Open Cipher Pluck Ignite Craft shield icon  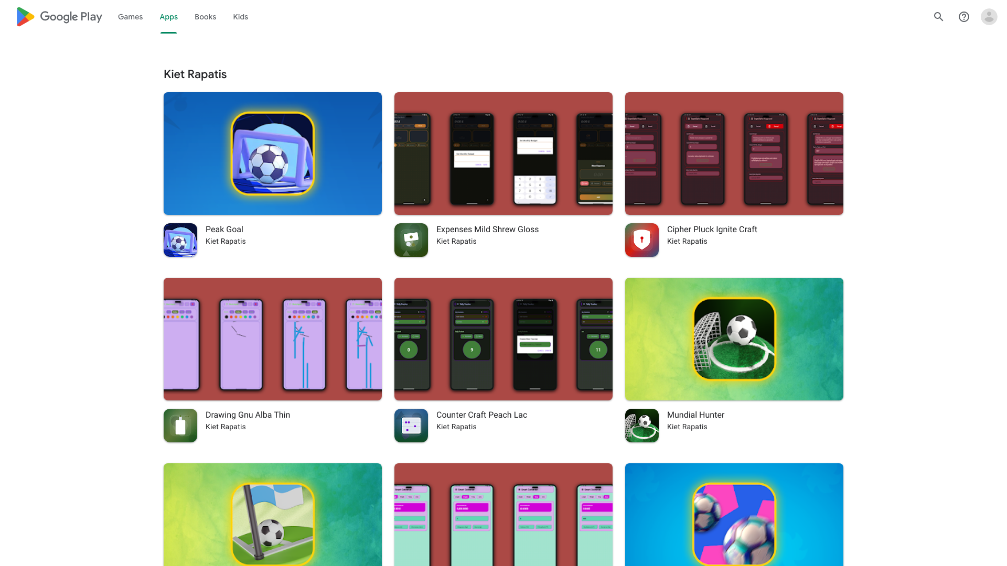(x=642, y=240)
